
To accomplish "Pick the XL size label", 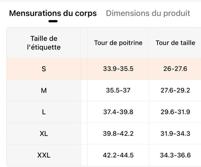I will [44, 134].
